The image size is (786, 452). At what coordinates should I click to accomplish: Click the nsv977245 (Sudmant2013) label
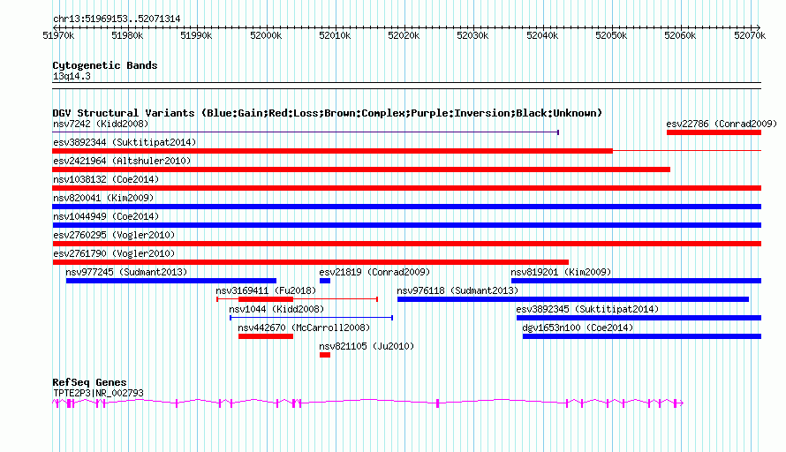pyautogui.click(x=126, y=272)
